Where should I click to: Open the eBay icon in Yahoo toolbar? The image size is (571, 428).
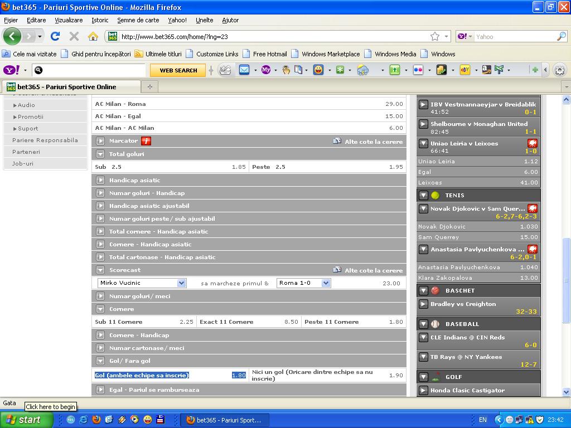[x=465, y=70]
